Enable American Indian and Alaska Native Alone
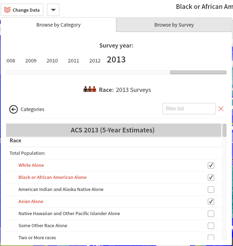 (x=211, y=190)
